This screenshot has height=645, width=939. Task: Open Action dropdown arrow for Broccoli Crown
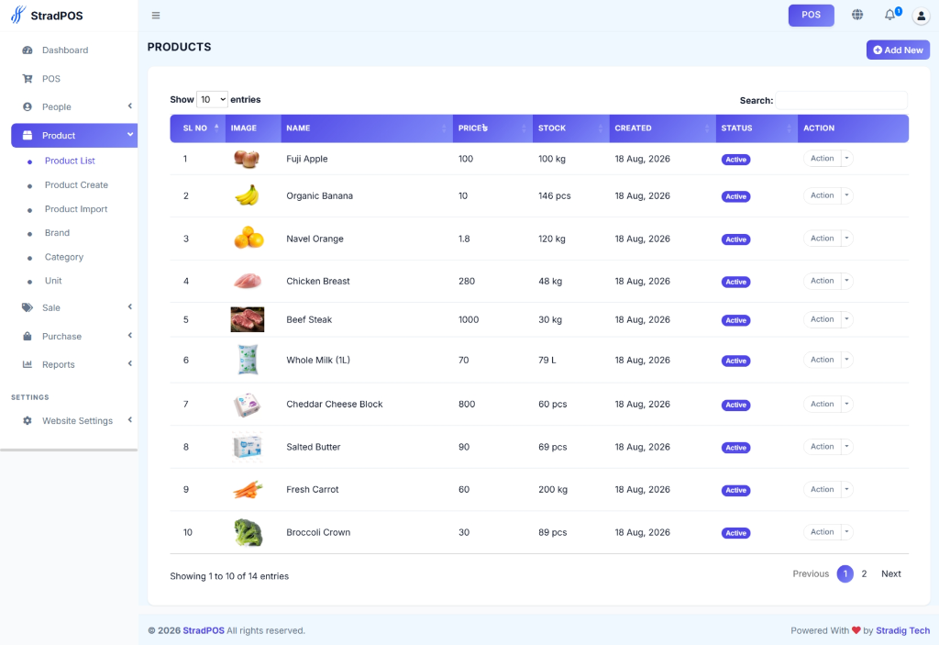coord(846,532)
